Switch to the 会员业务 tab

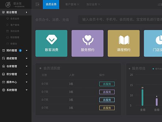pos(51,4)
